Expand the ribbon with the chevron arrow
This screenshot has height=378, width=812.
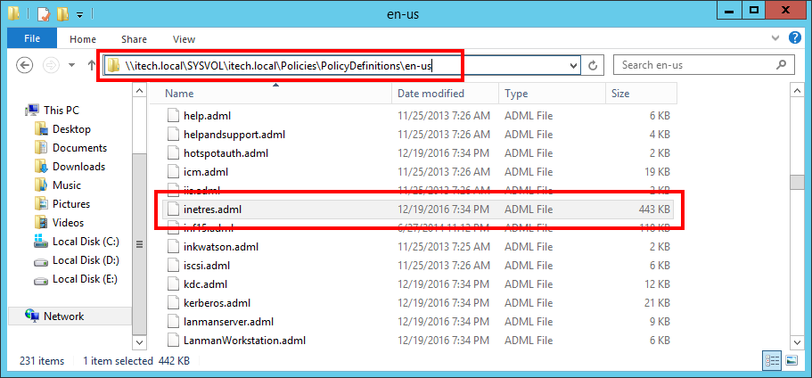(x=775, y=38)
